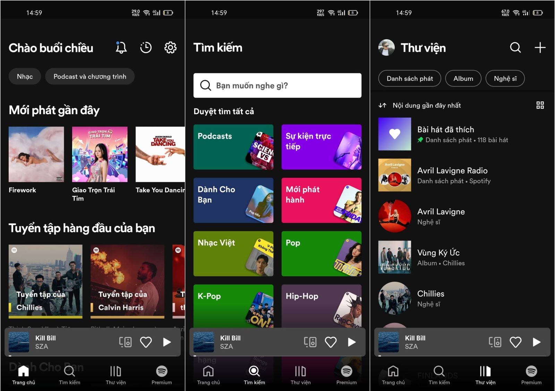This screenshot has height=391, width=555.
Task: Open the Pop browse category
Action: coord(322,254)
